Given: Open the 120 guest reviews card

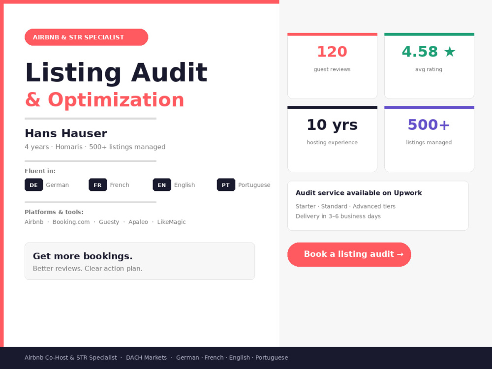Looking at the screenshot, I should pos(332,65).
